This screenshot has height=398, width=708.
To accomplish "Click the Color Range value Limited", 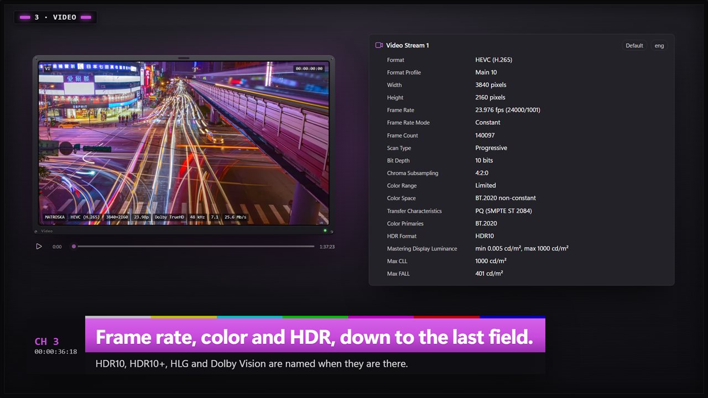I will tap(486, 186).
